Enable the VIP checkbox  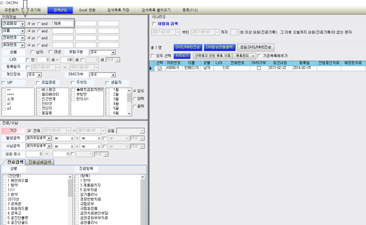point(3,83)
